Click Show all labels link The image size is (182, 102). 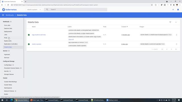click(x=71, y=40)
